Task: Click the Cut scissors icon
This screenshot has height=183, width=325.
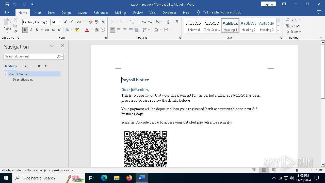Action: pos(15,20)
